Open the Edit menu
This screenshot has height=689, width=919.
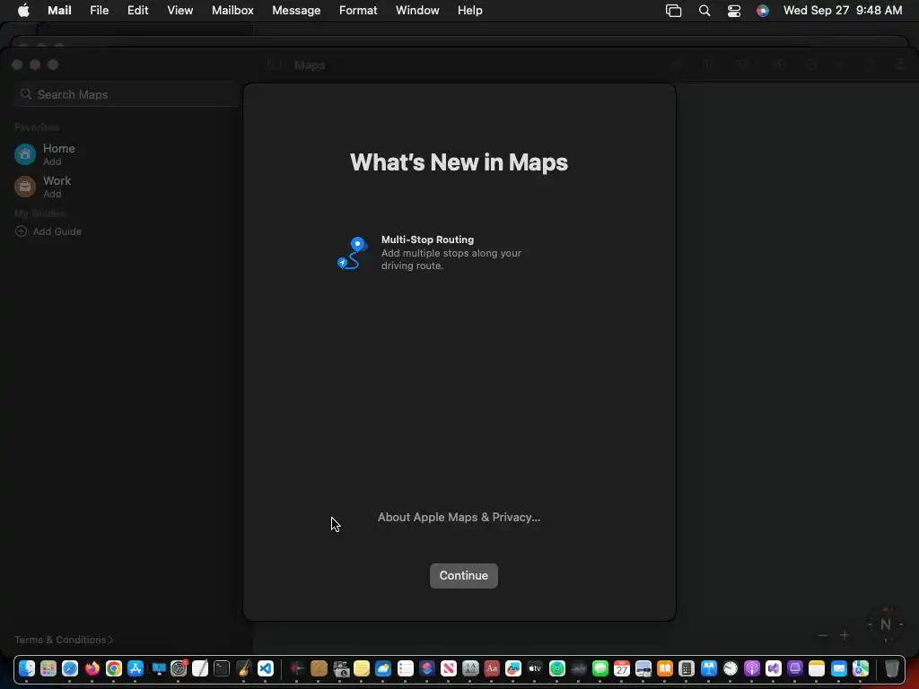click(137, 10)
